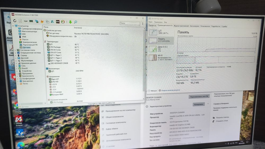Select Wi-Fi performance item

tap(161, 57)
